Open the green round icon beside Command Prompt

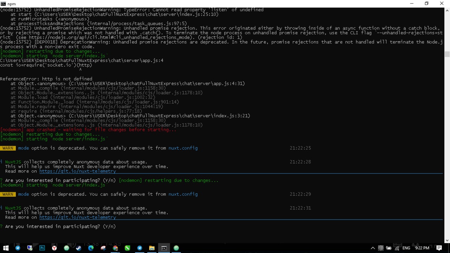pyautogui.click(x=176, y=248)
